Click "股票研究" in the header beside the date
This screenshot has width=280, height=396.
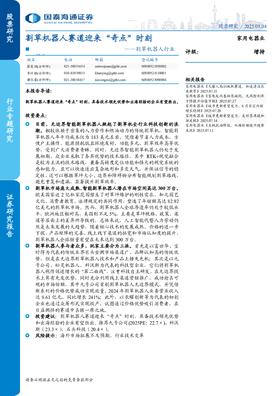[228, 26]
